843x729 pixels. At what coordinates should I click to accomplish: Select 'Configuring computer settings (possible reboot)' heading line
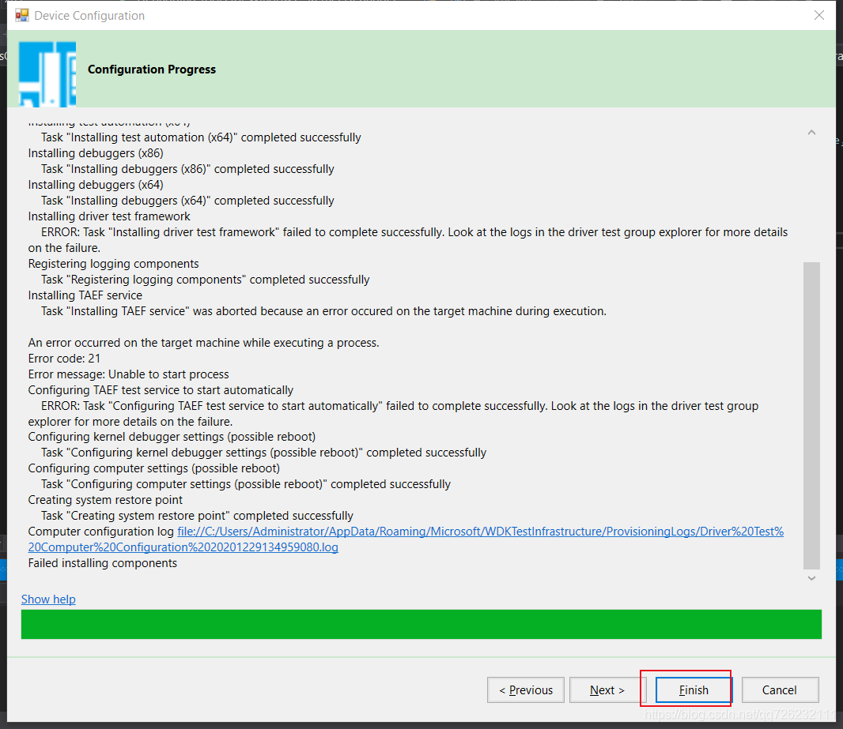(x=153, y=468)
